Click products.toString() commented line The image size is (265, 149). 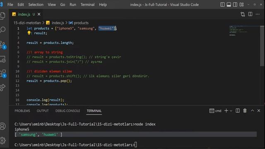tap(74, 57)
